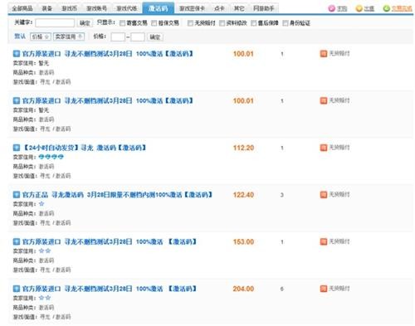Click blue item icon of 153.00 listing
This screenshot has width=415, height=326.
click(17, 241)
